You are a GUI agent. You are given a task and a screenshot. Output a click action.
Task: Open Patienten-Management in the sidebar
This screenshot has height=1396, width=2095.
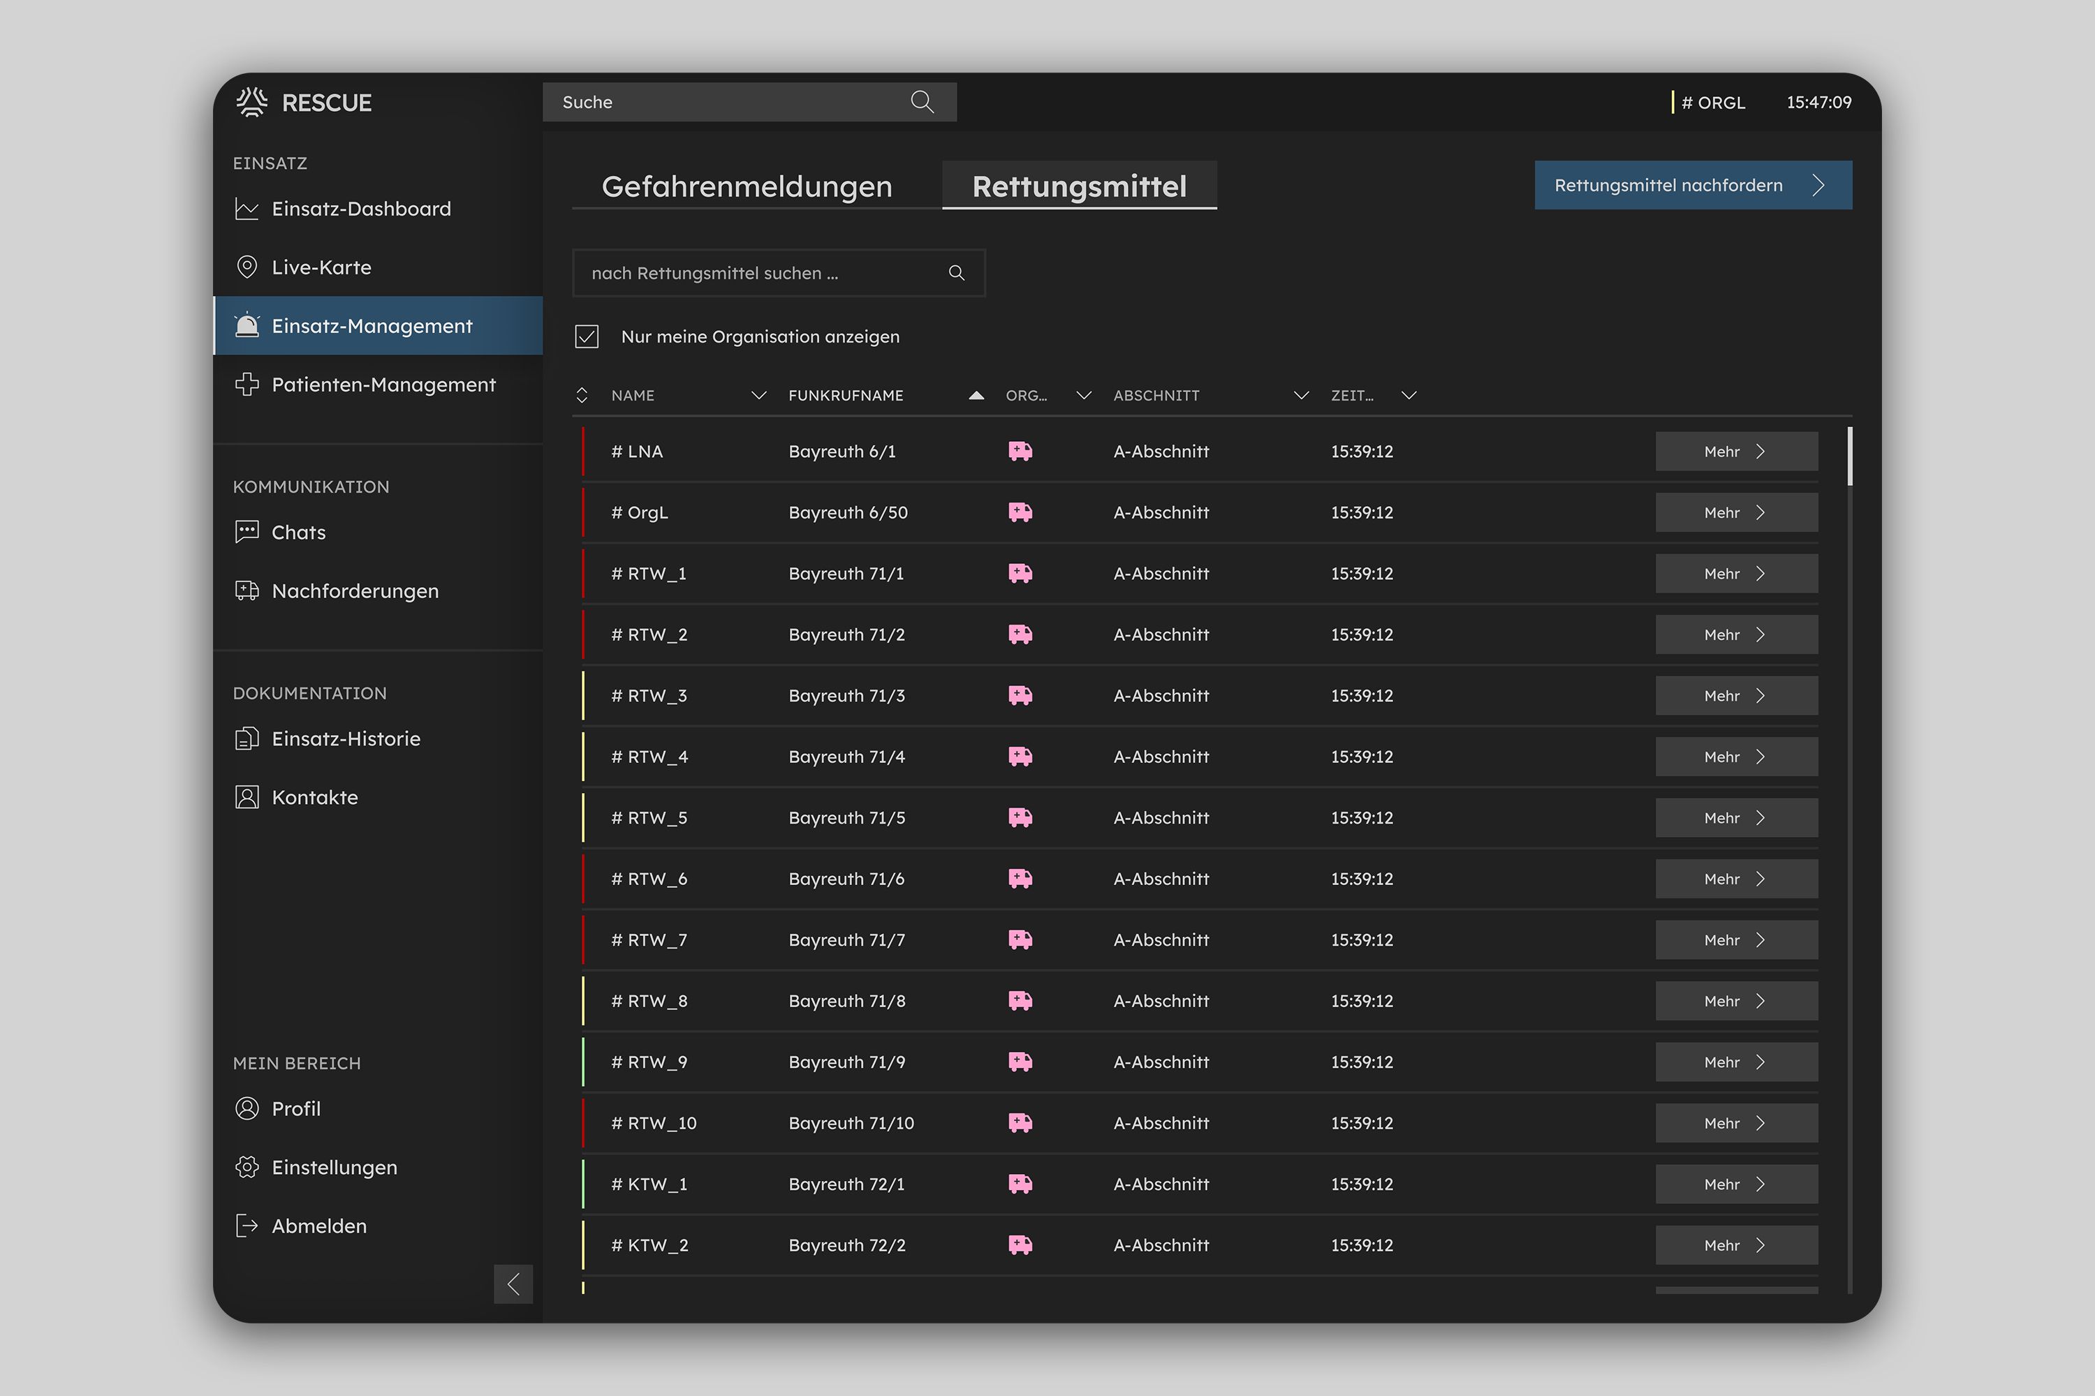point(383,385)
